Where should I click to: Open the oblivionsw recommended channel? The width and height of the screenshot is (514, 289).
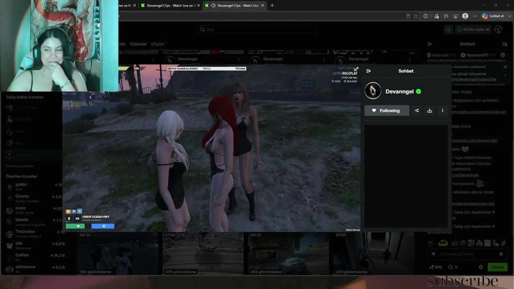[34, 269]
